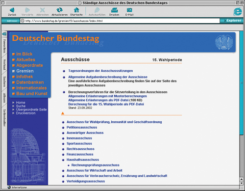245x191 pixels.
Task: Click the orange up-arrow triangle
Action: tap(63, 113)
